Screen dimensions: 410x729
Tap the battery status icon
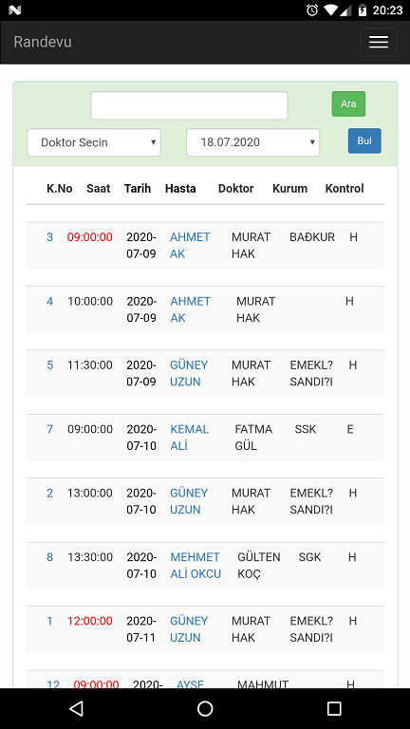[x=363, y=9]
